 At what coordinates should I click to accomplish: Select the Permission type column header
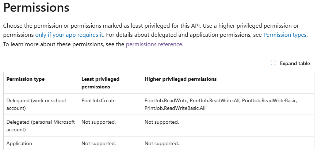coord(26,79)
